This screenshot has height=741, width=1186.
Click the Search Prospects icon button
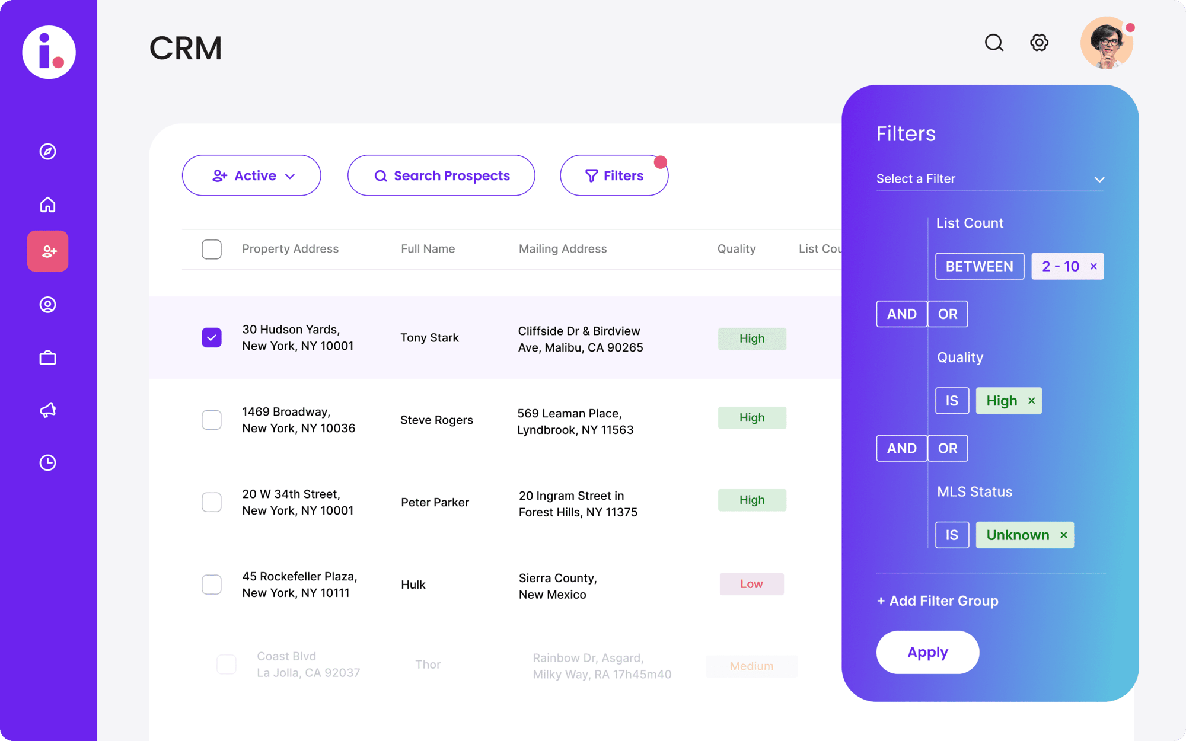pos(381,175)
